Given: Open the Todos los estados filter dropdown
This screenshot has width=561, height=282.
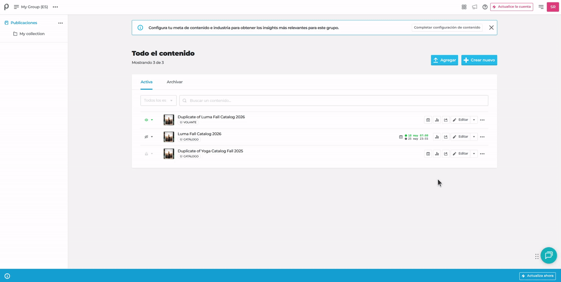Looking at the screenshot, I should (158, 100).
